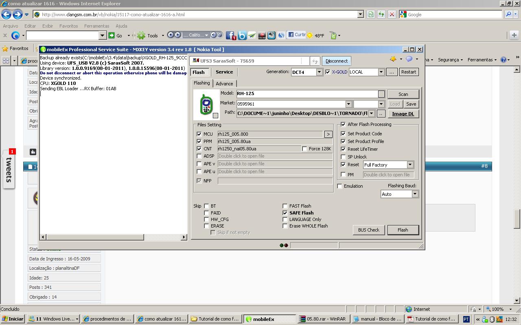Open the LOCAL dropdown
521x325 pixels.
(x=381, y=72)
